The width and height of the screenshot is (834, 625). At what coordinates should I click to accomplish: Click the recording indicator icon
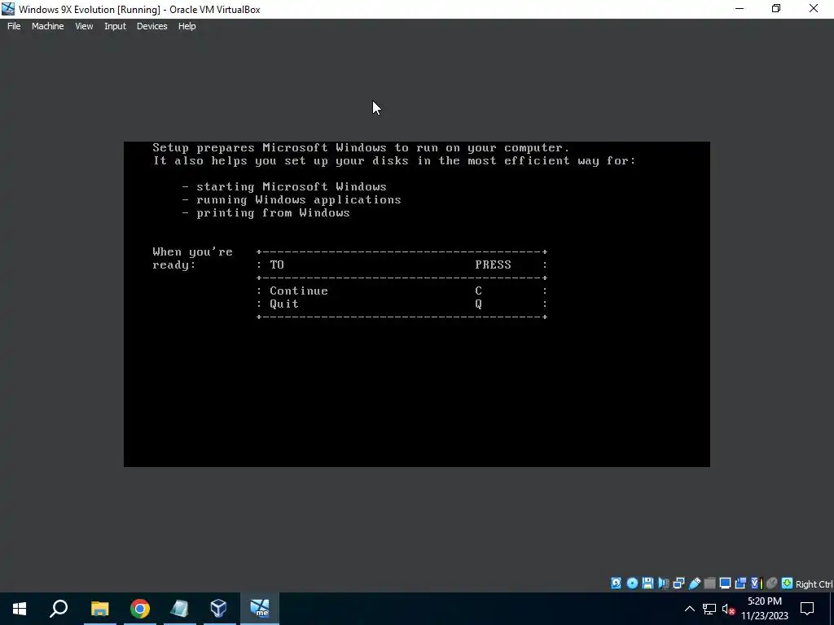tap(740, 583)
